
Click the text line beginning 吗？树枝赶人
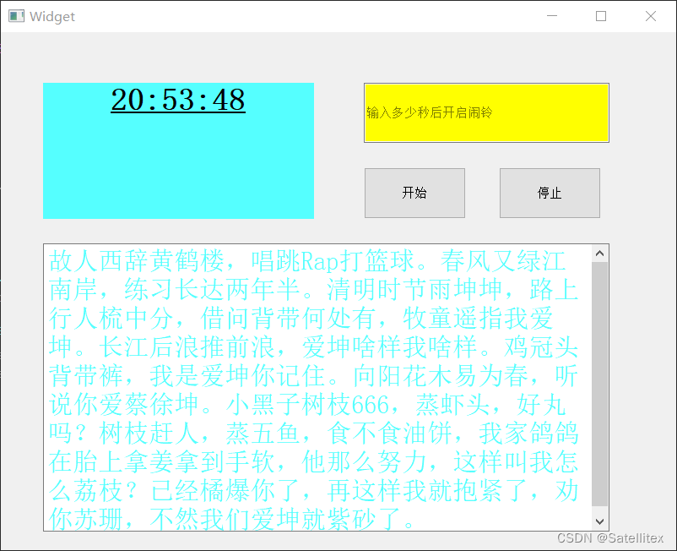313,433
